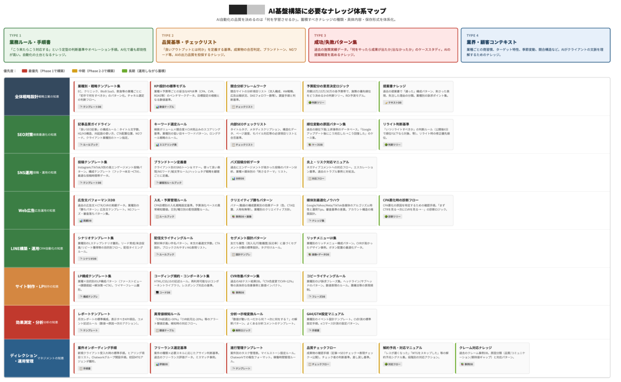Image resolution: width=621 pixels, height=382 pixels.
Task: Click the yellow 中期 legend color swatch
Action: coord(75,71)
